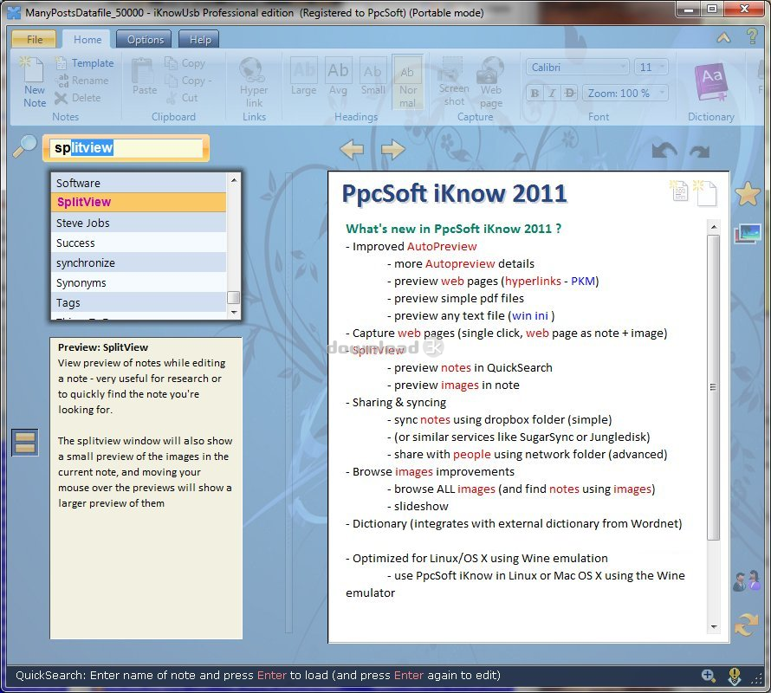Select the Tags note
This screenshot has height=693, width=771.
(x=138, y=303)
